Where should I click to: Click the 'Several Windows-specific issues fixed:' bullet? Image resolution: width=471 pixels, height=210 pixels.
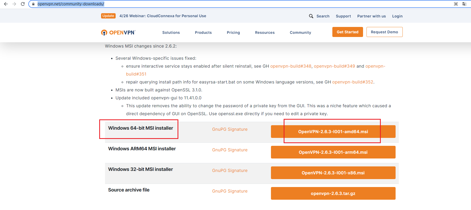coord(156,58)
